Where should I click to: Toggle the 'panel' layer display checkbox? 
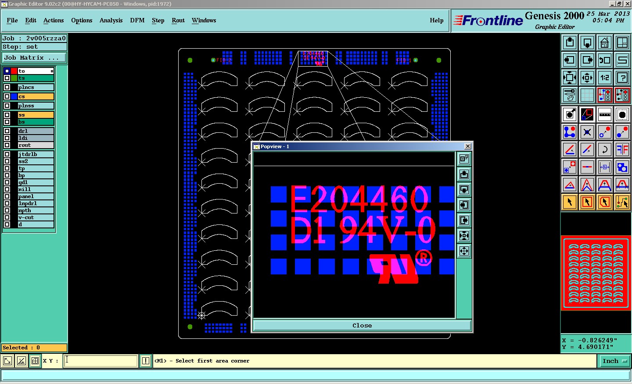point(7,196)
